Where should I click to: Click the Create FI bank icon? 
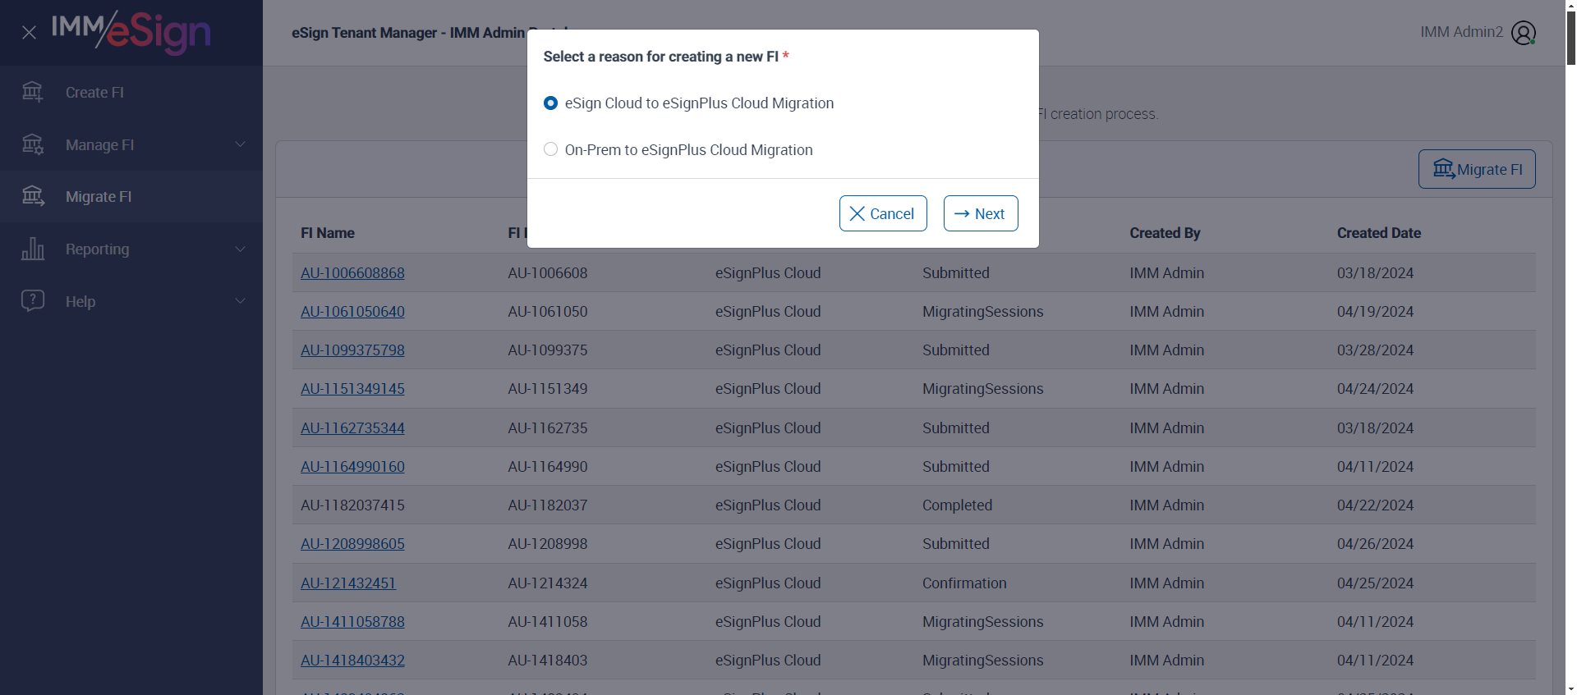33,92
